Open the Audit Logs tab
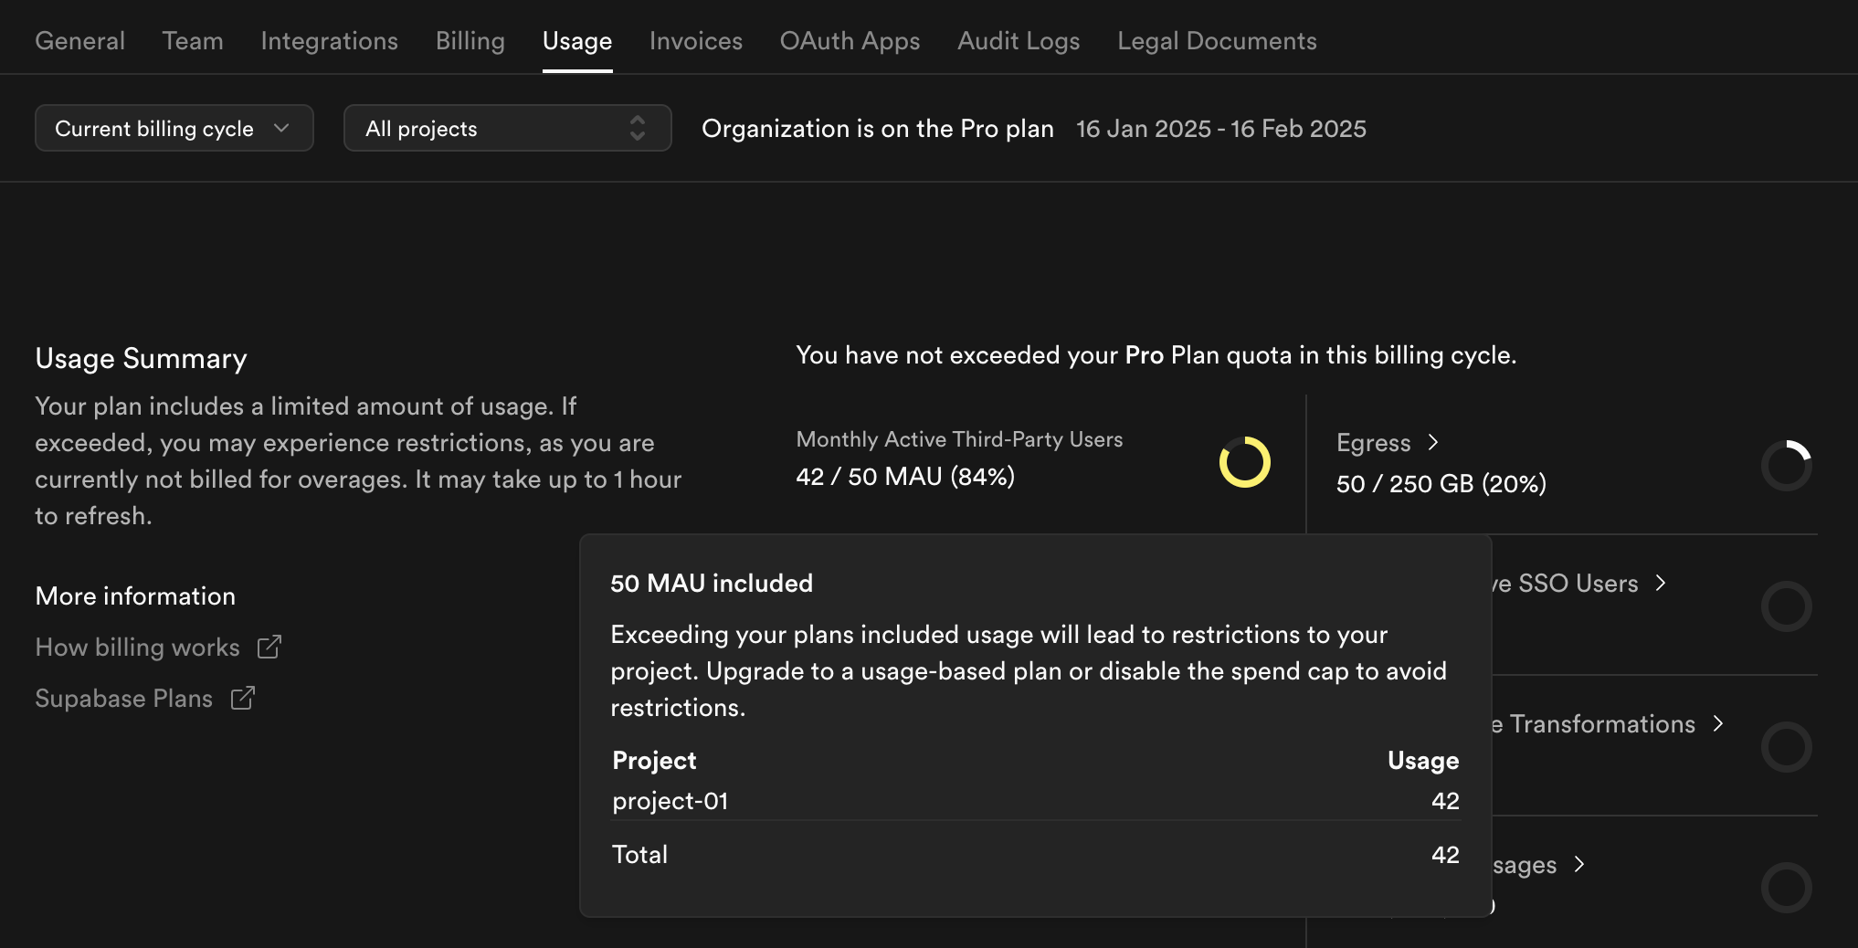 1019,41
